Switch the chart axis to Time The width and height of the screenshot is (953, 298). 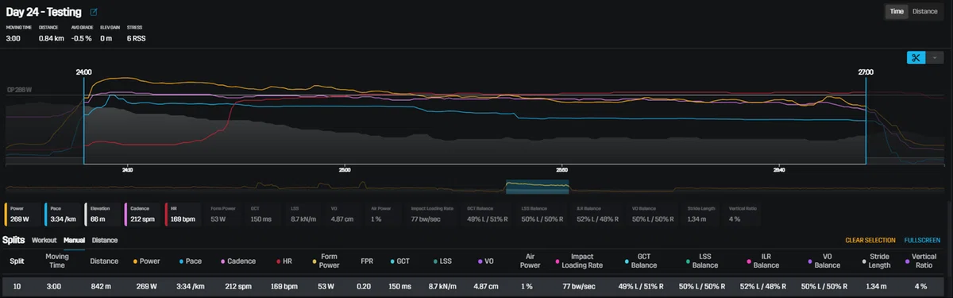pos(896,11)
